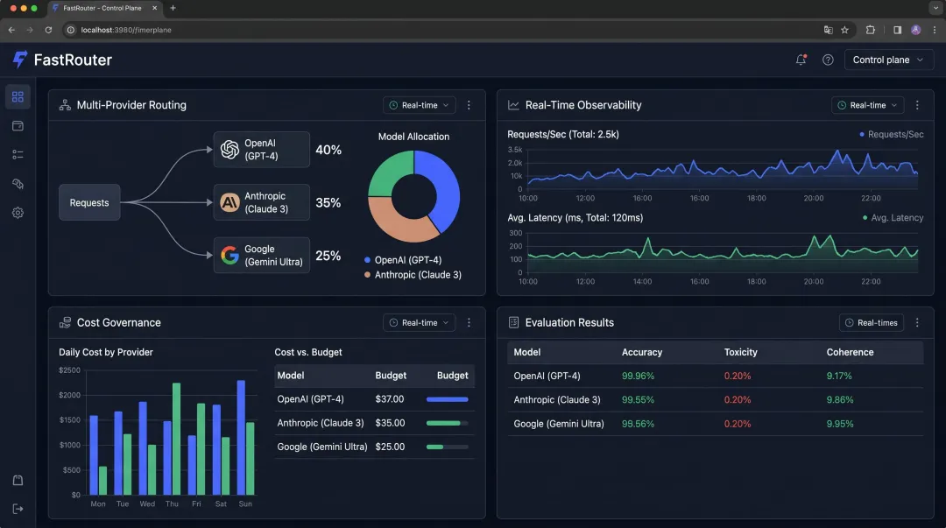946x528 pixels.
Task: Click Google (Gemini Ultra) budget progress bar
Action: click(x=447, y=447)
